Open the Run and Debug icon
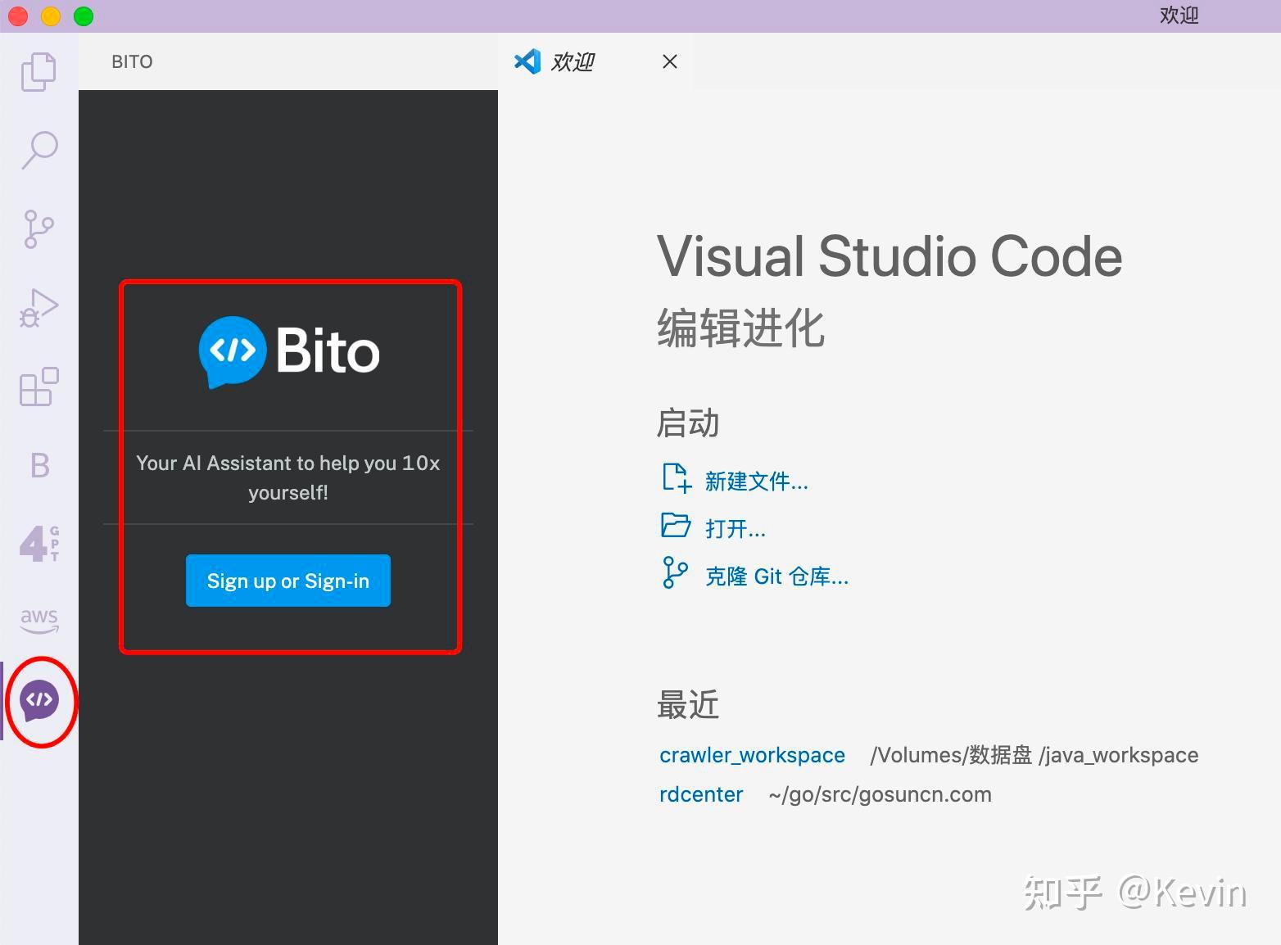 click(x=38, y=308)
